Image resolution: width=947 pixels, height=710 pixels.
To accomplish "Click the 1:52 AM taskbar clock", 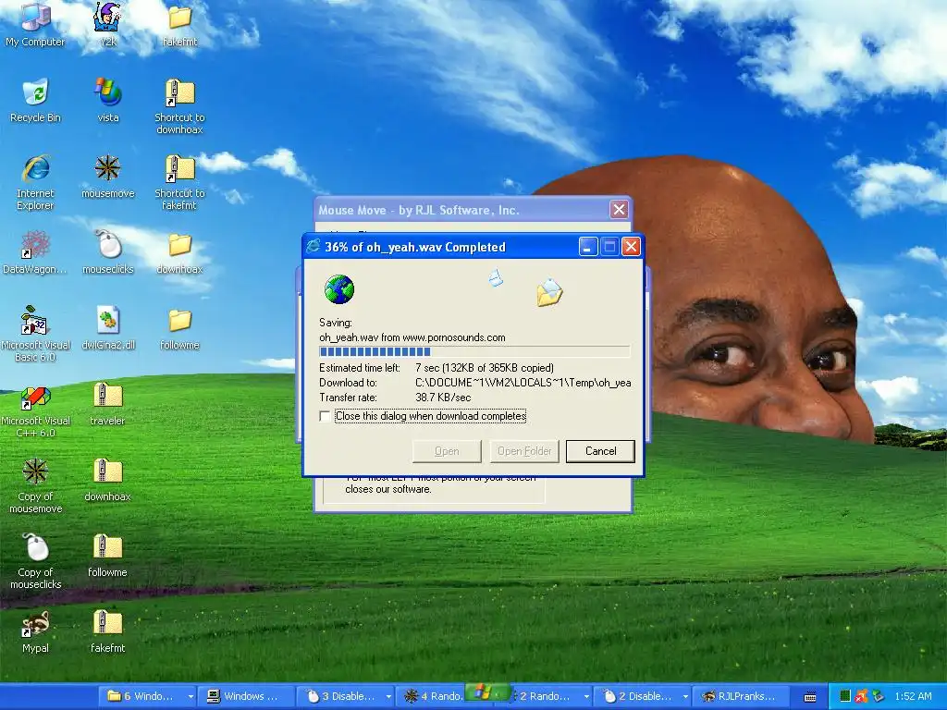I will (x=913, y=696).
